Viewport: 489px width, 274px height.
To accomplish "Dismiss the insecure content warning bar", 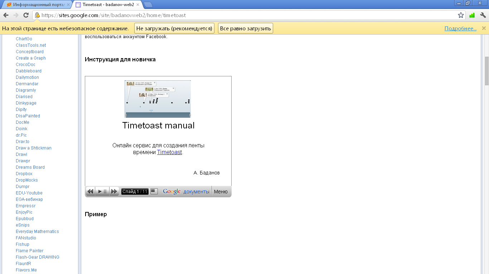I will coord(484,28).
